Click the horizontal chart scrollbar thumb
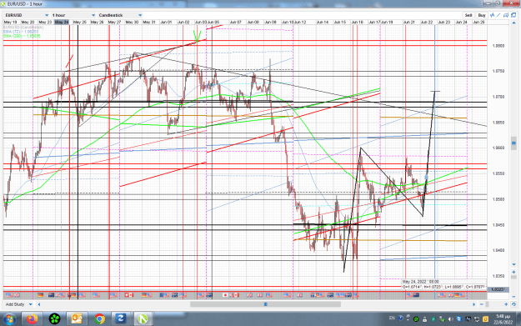This screenshot has height=326, width=521. tap(265, 304)
